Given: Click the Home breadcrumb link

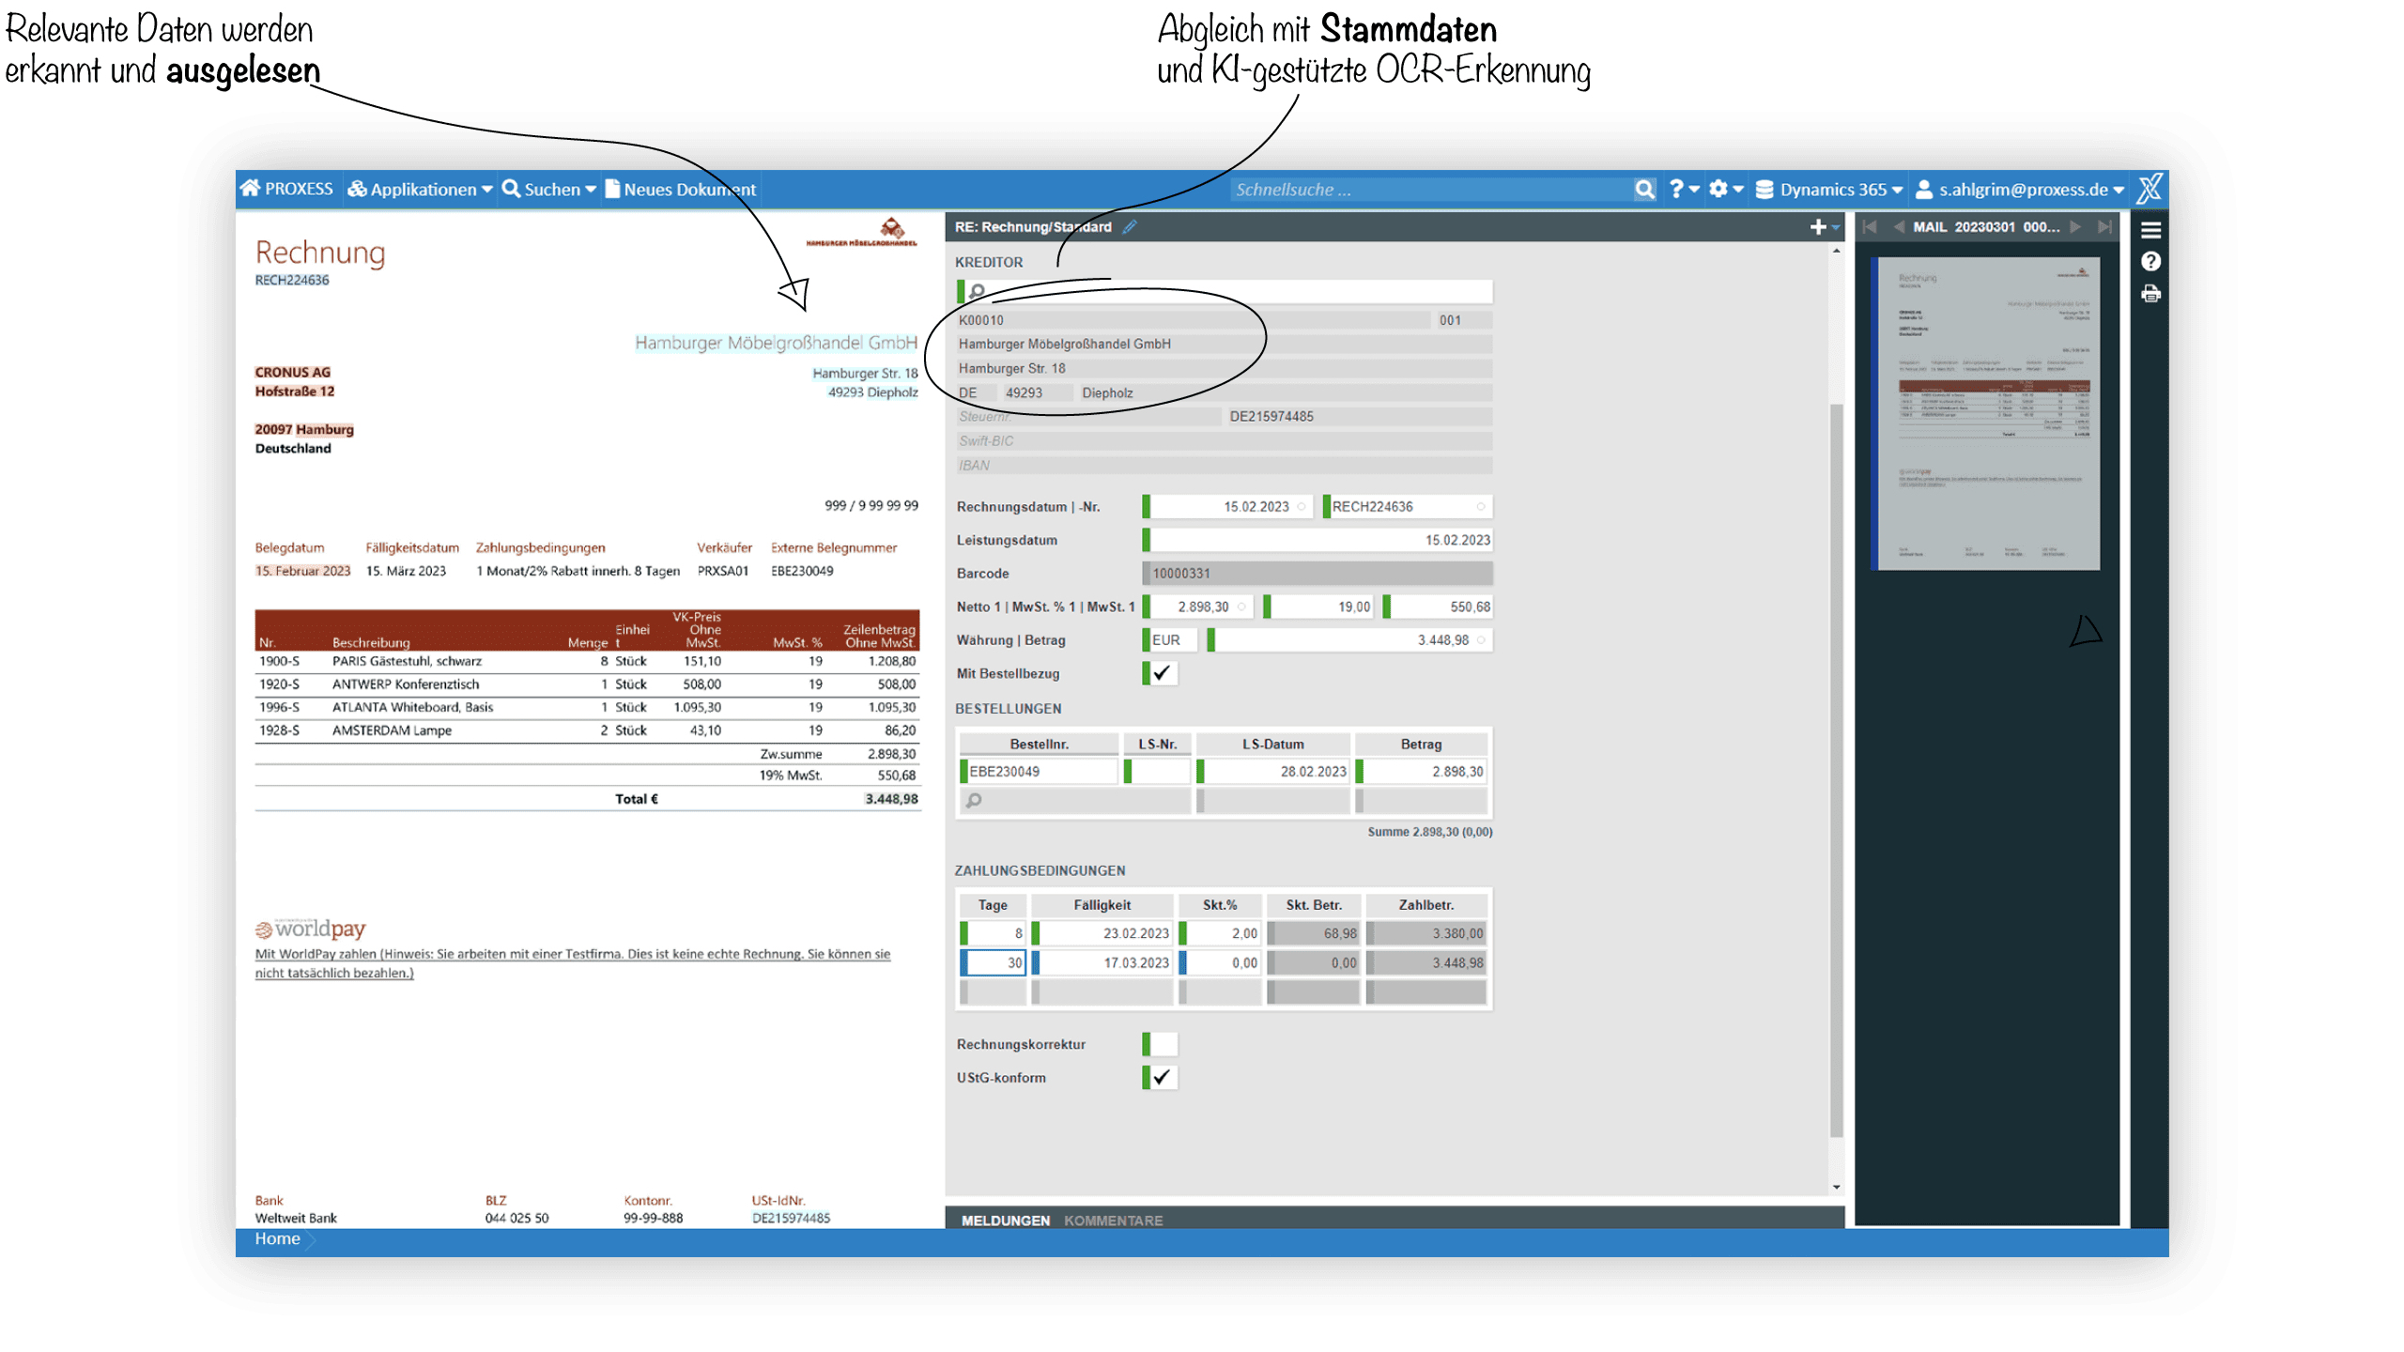Looking at the screenshot, I should coord(277,1238).
